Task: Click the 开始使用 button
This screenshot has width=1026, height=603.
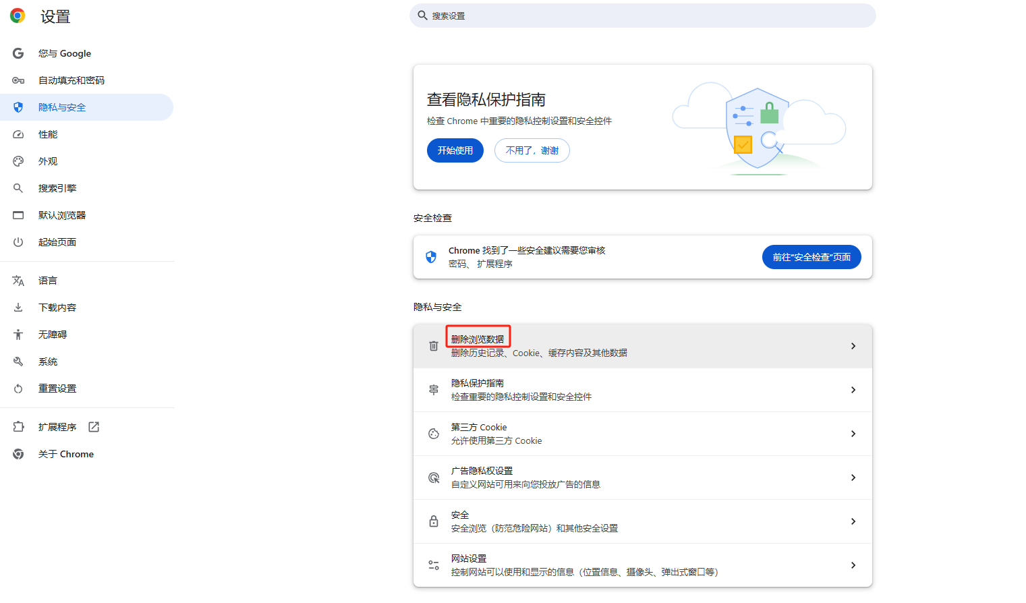Action: coord(455,150)
